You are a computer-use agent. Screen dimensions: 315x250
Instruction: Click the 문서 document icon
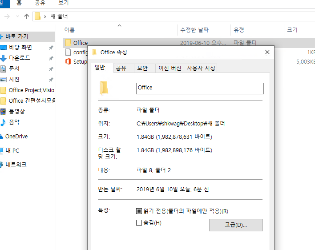[3, 69]
